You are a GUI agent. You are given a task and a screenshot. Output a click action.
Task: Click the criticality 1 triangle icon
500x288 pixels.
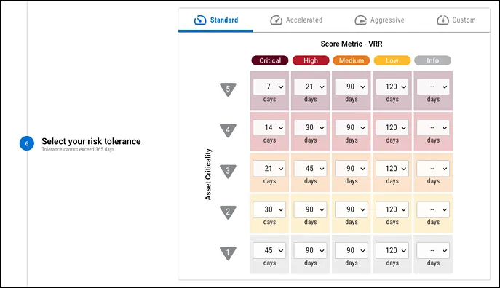point(228,253)
